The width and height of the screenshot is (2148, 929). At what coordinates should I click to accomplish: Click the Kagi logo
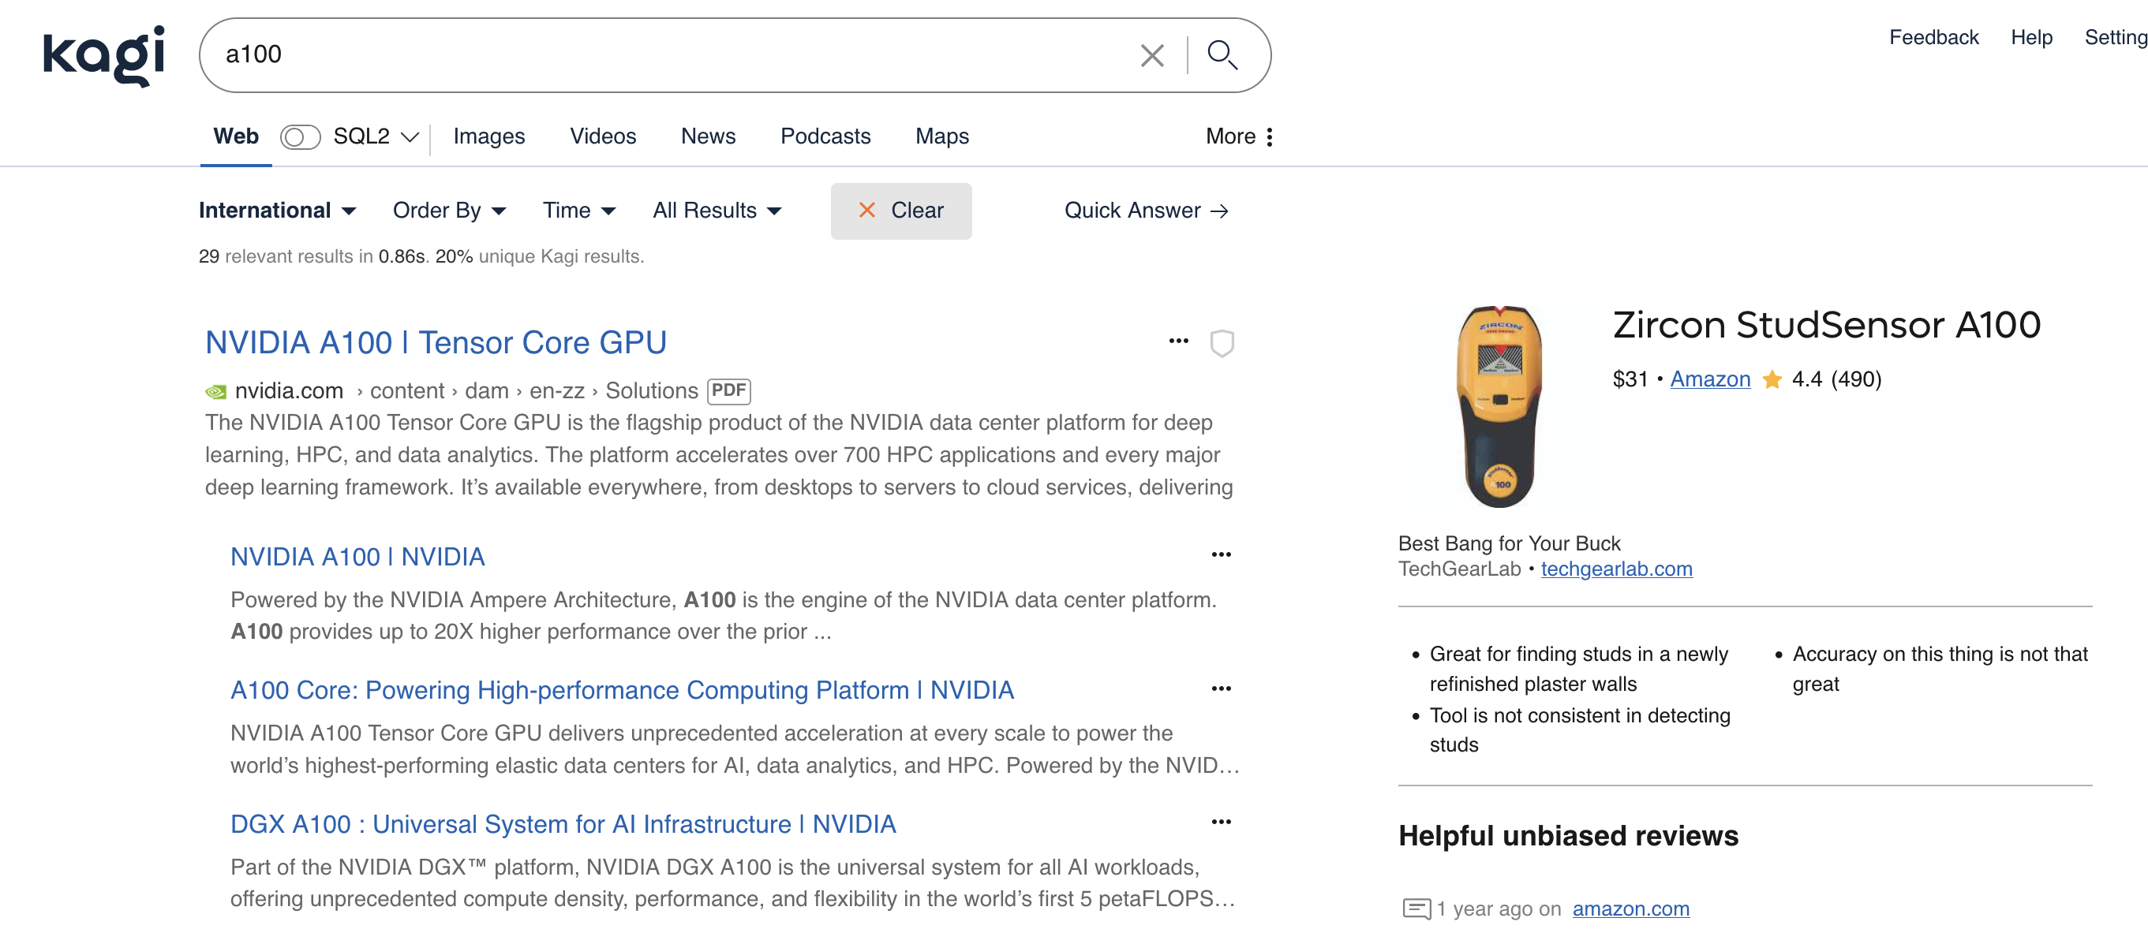click(103, 55)
